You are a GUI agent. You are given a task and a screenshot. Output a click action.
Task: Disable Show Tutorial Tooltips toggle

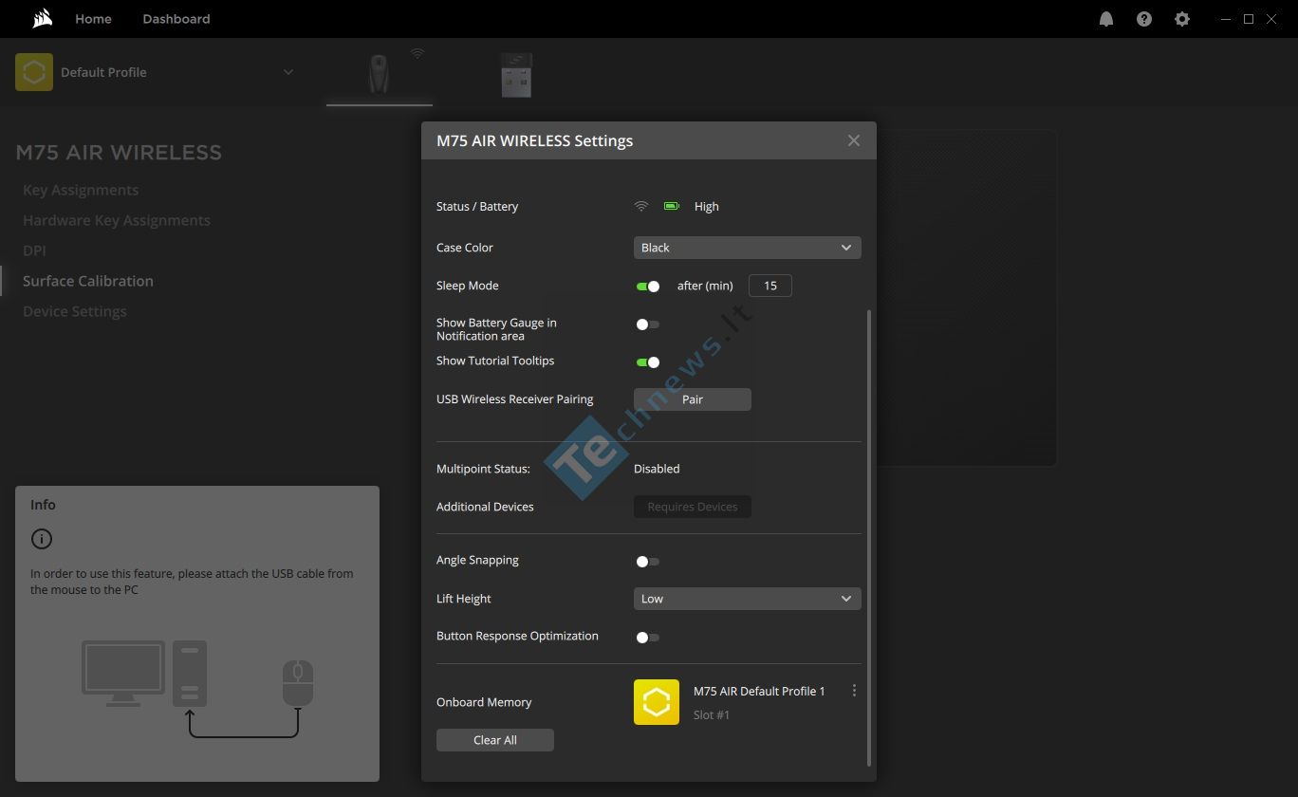point(647,361)
